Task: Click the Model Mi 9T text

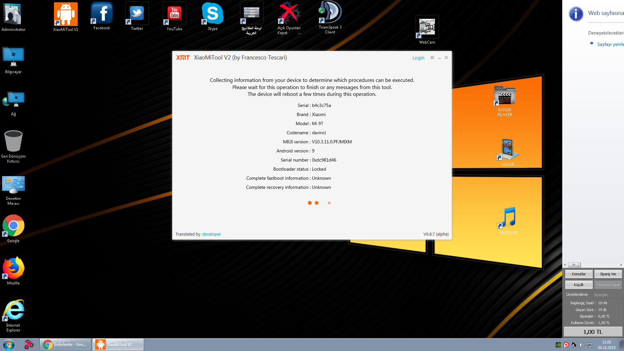Action: point(309,123)
